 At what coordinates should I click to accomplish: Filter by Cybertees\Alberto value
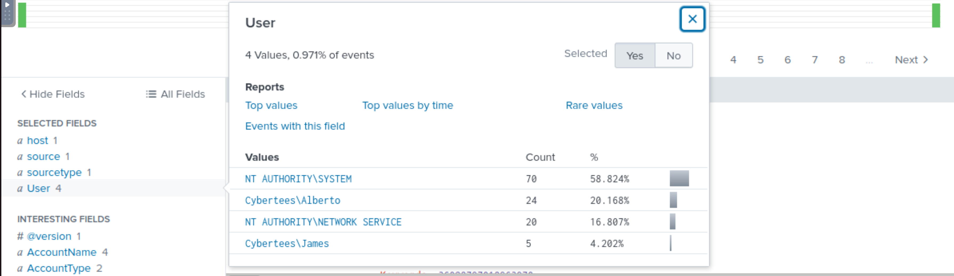293,200
